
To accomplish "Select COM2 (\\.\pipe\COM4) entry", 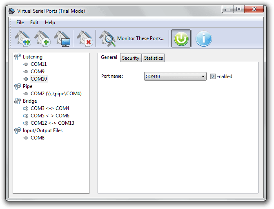I will (56, 94).
